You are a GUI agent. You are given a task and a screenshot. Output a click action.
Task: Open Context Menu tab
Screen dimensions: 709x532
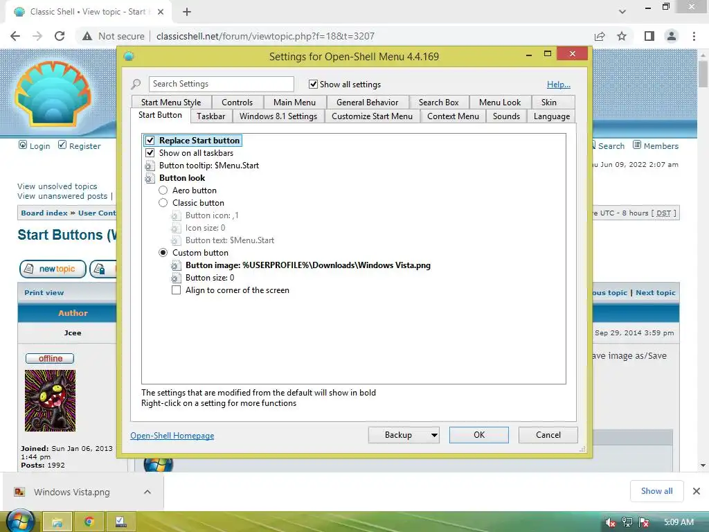(x=453, y=116)
